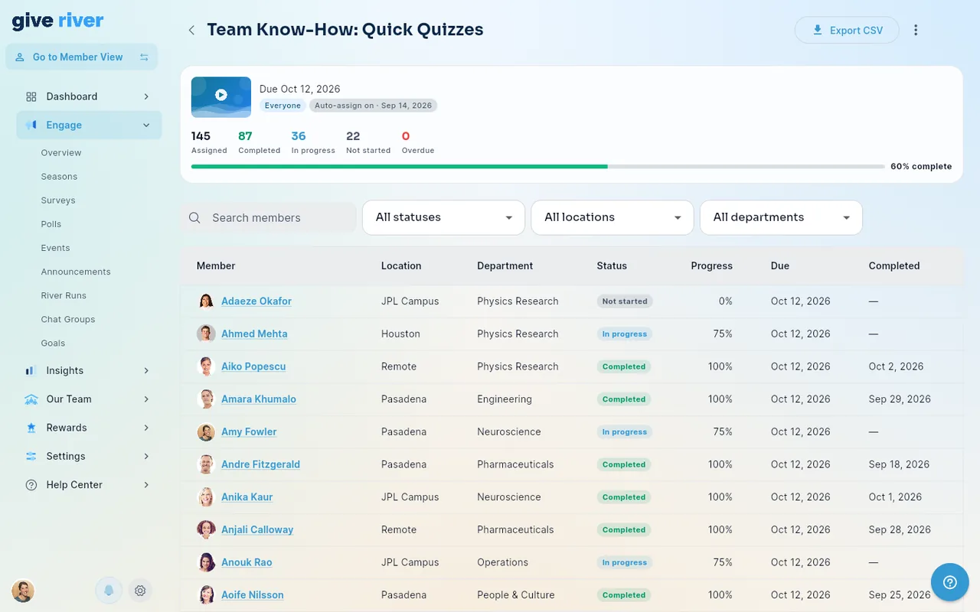Click the Dashboard grid icon

coord(31,96)
